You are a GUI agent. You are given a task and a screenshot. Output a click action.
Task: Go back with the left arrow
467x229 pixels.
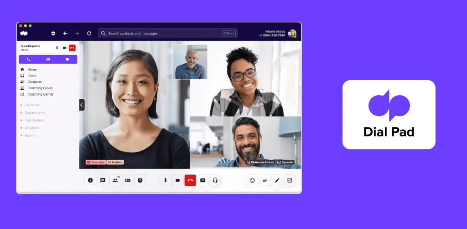coord(65,33)
